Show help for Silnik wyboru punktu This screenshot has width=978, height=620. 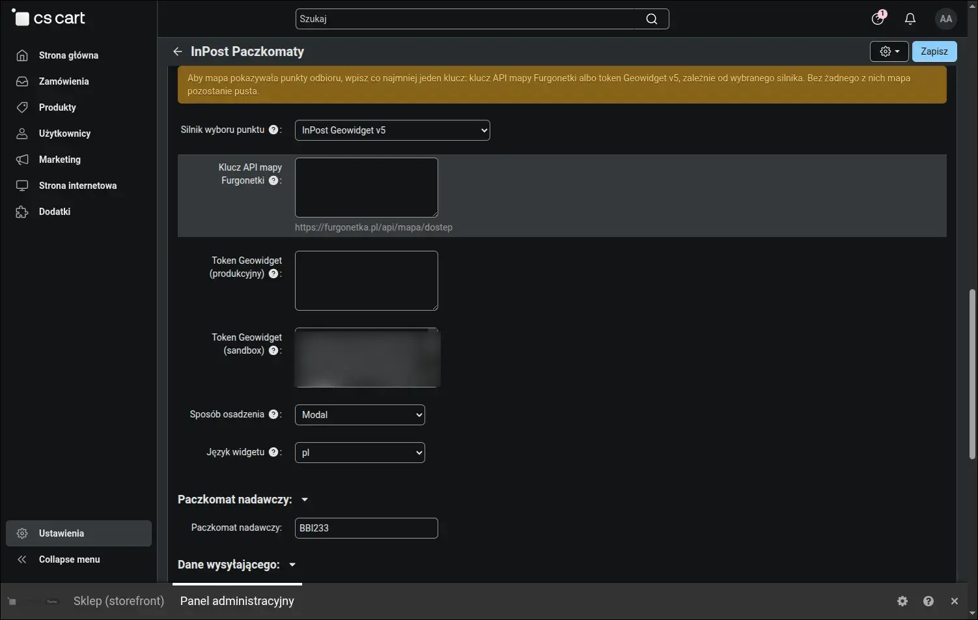(x=273, y=130)
